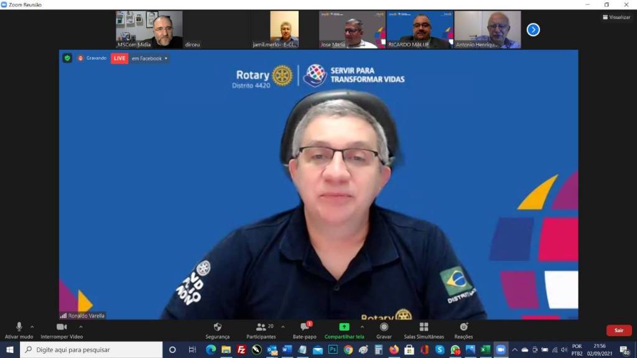637x358 pixels.
Task: Click the Windows taskbar search box
Action: click(x=92, y=350)
